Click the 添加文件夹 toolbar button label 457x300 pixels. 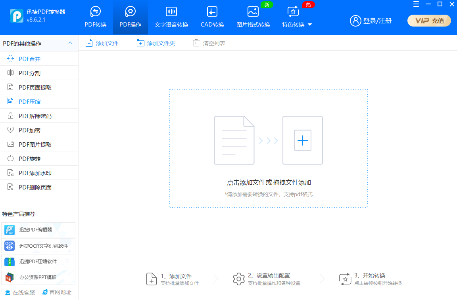(161, 44)
